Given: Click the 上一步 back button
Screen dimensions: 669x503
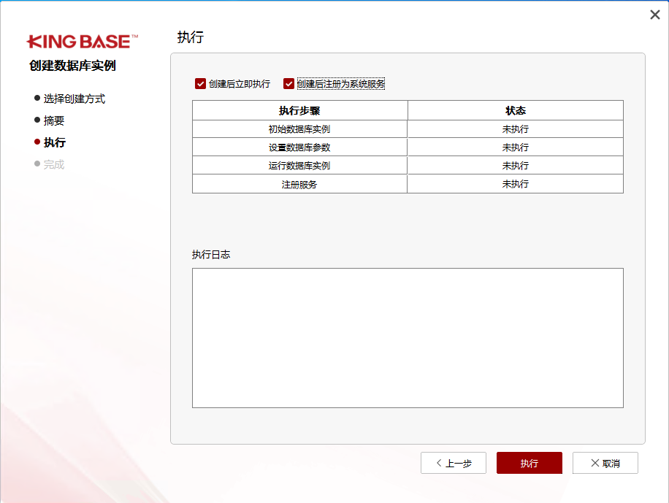Looking at the screenshot, I should click(x=453, y=463).
